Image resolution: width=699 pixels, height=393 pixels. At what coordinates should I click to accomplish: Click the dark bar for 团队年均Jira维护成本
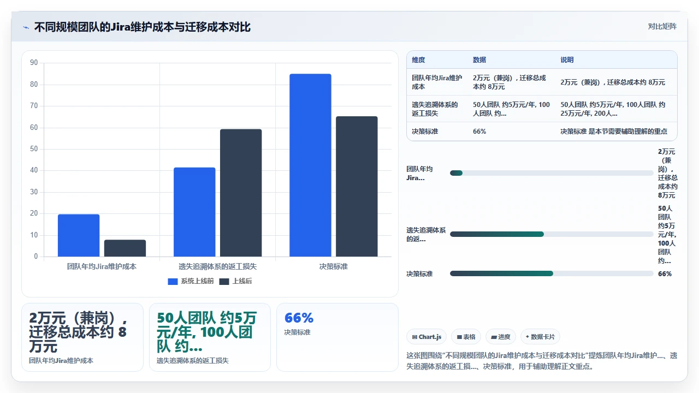(x=125, y=248)
